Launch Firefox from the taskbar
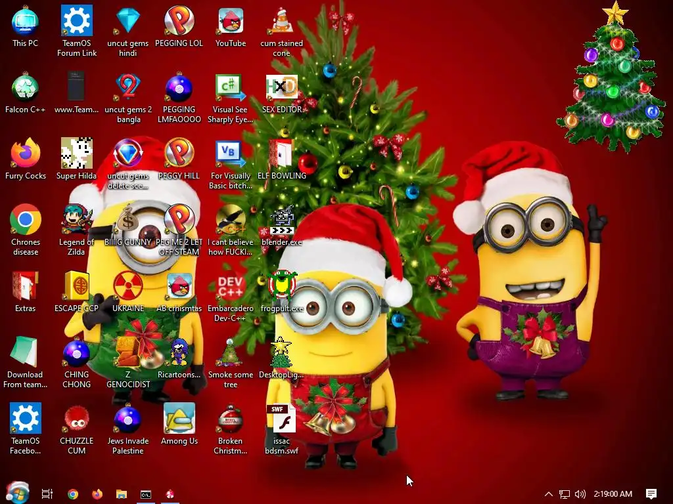Viewport: 673px width, 504px height. coord(97,494)
